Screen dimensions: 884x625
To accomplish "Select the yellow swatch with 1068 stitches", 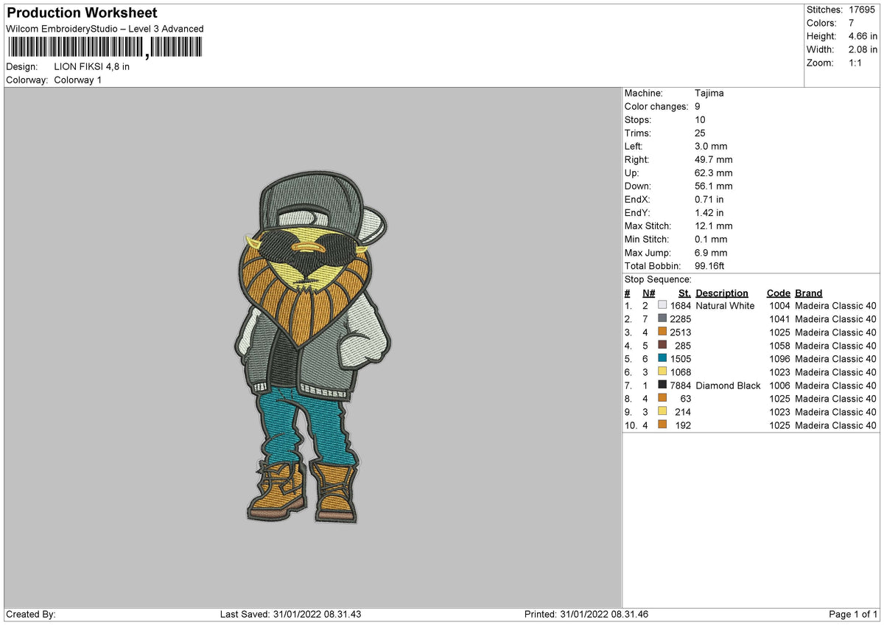I will point(662,372).
